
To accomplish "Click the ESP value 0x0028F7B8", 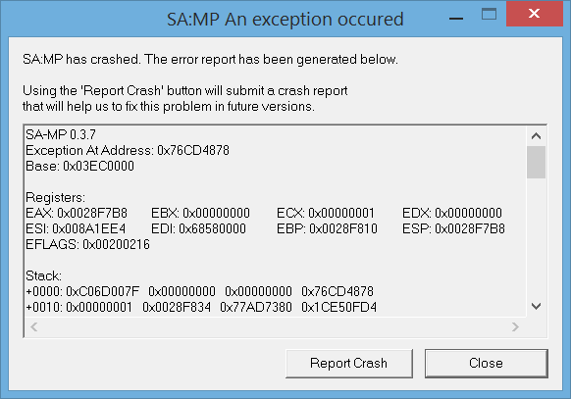I will pyautogui.click(x=470, y=228).
